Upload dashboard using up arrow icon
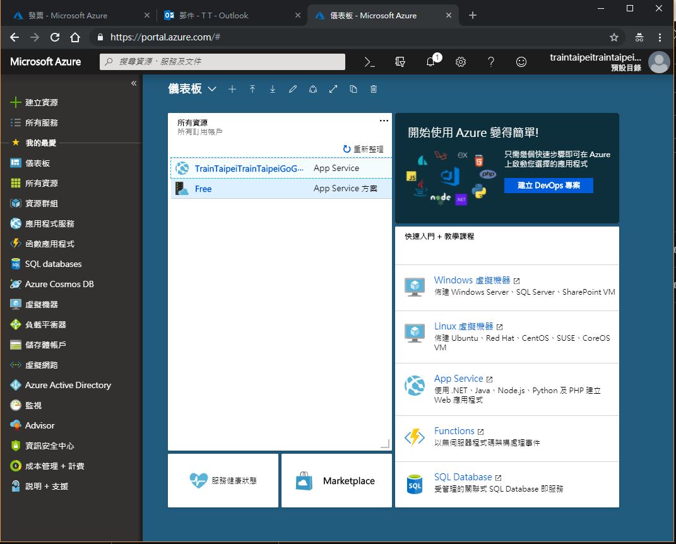This screenshot has width=676, height=544. pos(252,89)
